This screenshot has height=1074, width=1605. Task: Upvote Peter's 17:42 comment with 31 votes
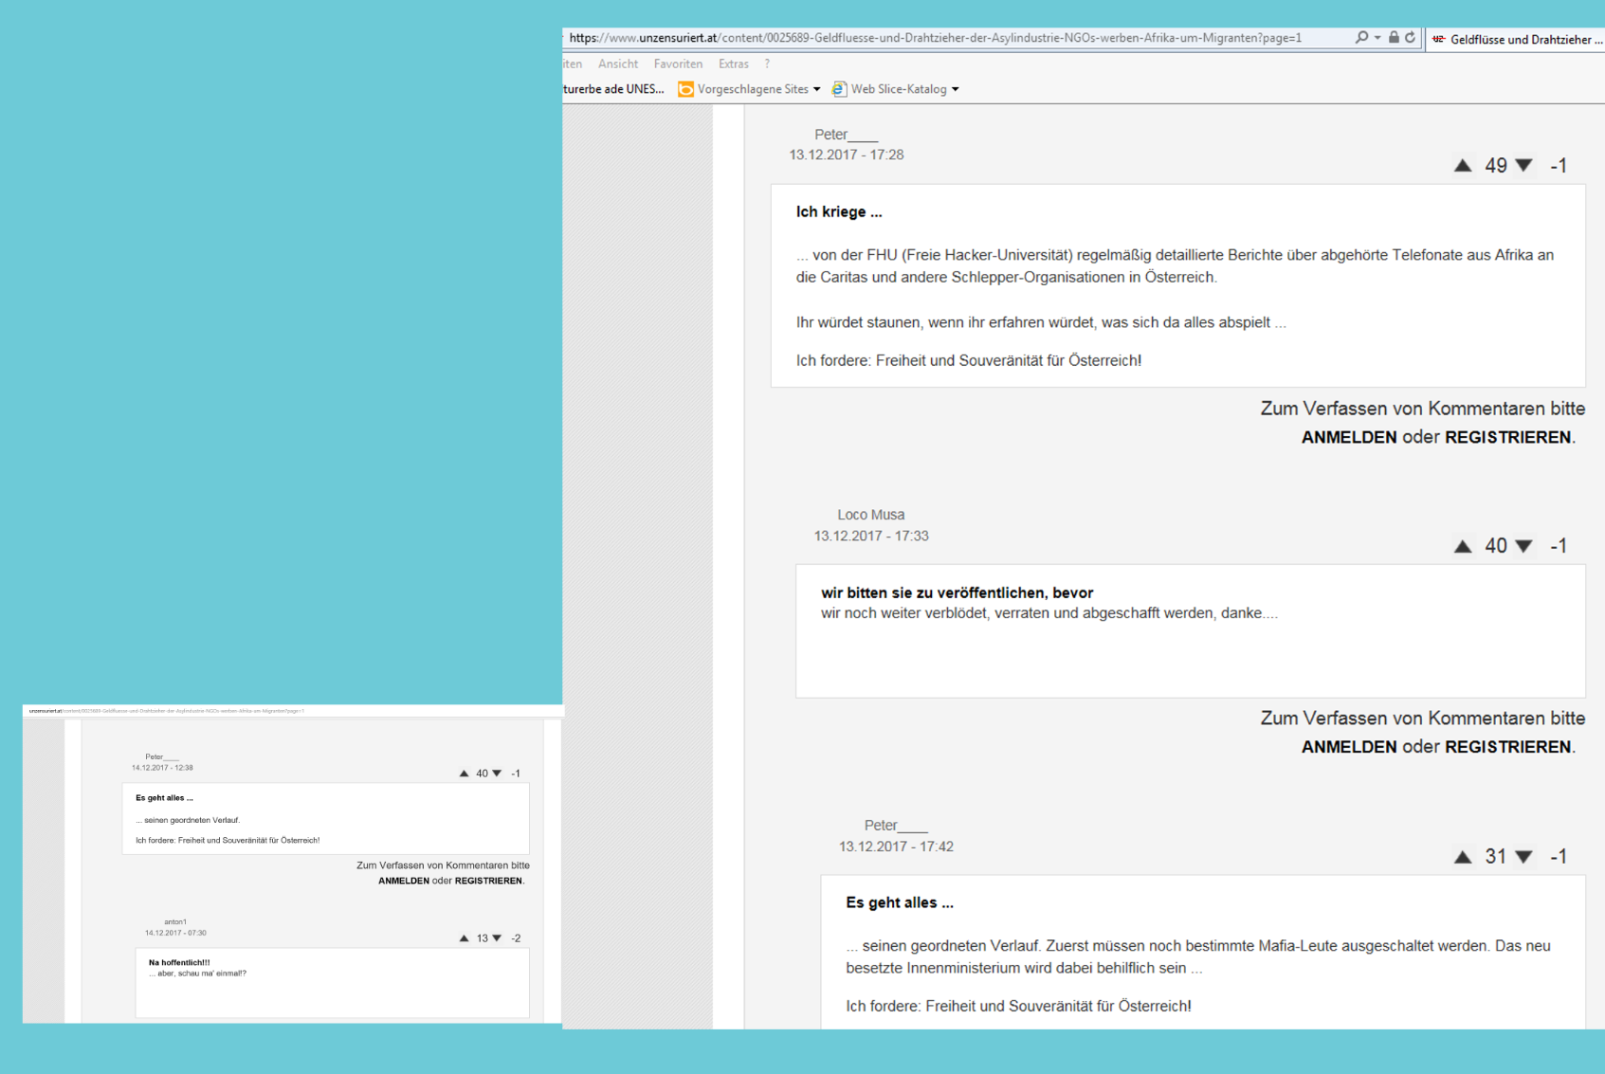pos(1463,857)
